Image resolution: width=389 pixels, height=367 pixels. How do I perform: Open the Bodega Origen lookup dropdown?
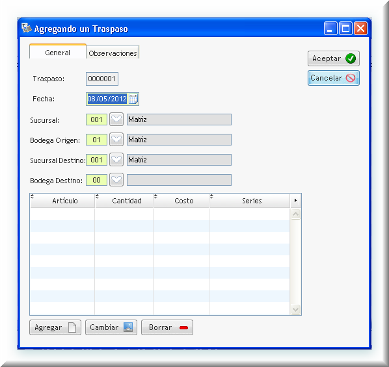[116, 140]
